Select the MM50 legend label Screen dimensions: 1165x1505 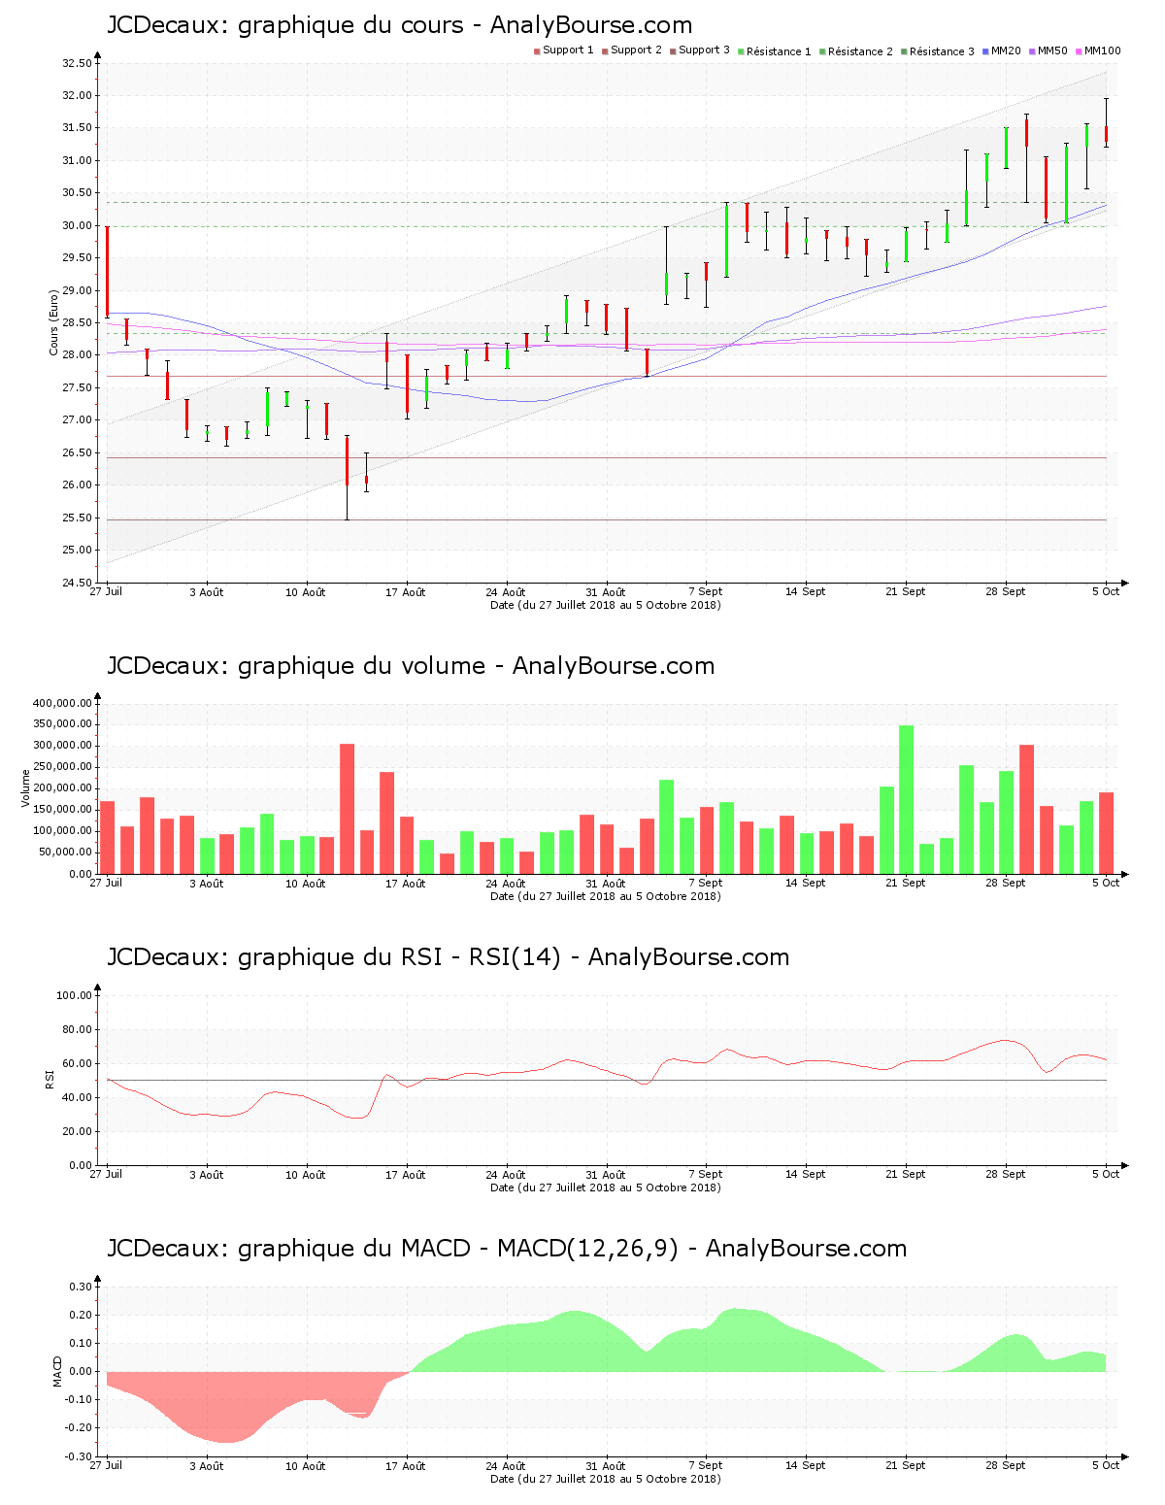pyautogui.click(x=1052, y=50)
